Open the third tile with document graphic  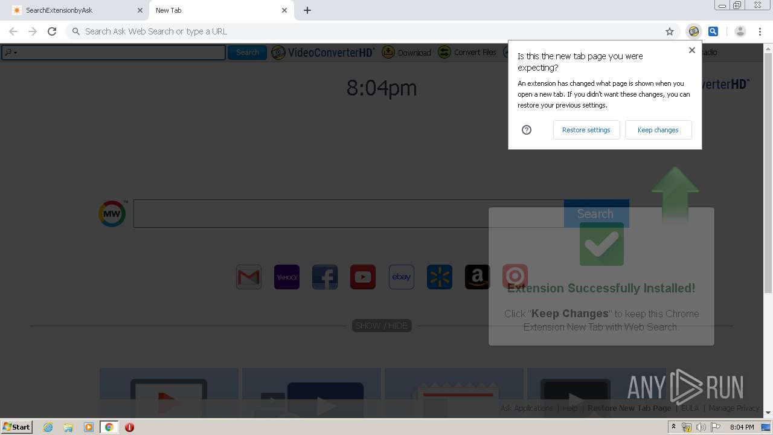(x=454, y=393)
